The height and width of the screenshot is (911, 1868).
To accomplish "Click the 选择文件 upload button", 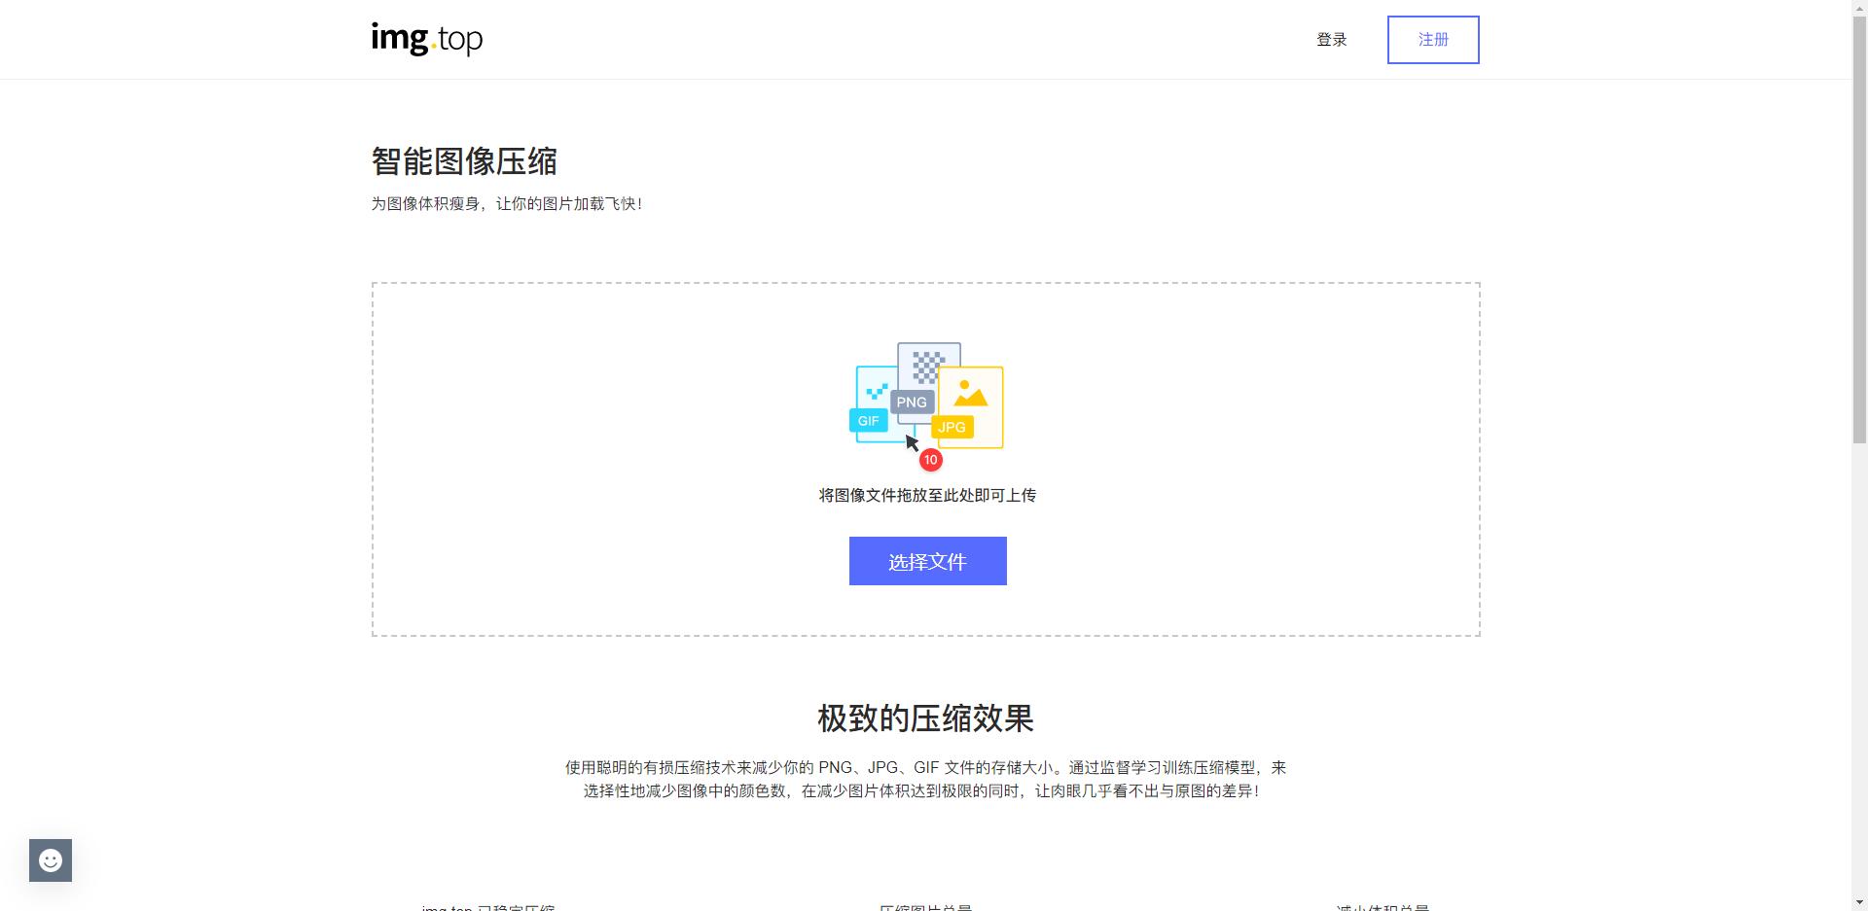I will (x=927, y=561).
